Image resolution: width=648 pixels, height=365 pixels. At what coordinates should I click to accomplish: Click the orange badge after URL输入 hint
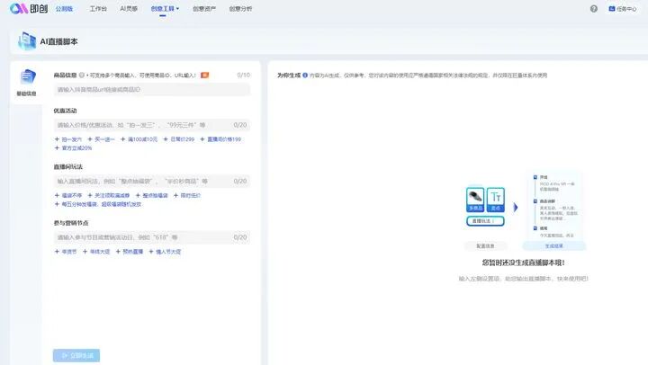204,76
